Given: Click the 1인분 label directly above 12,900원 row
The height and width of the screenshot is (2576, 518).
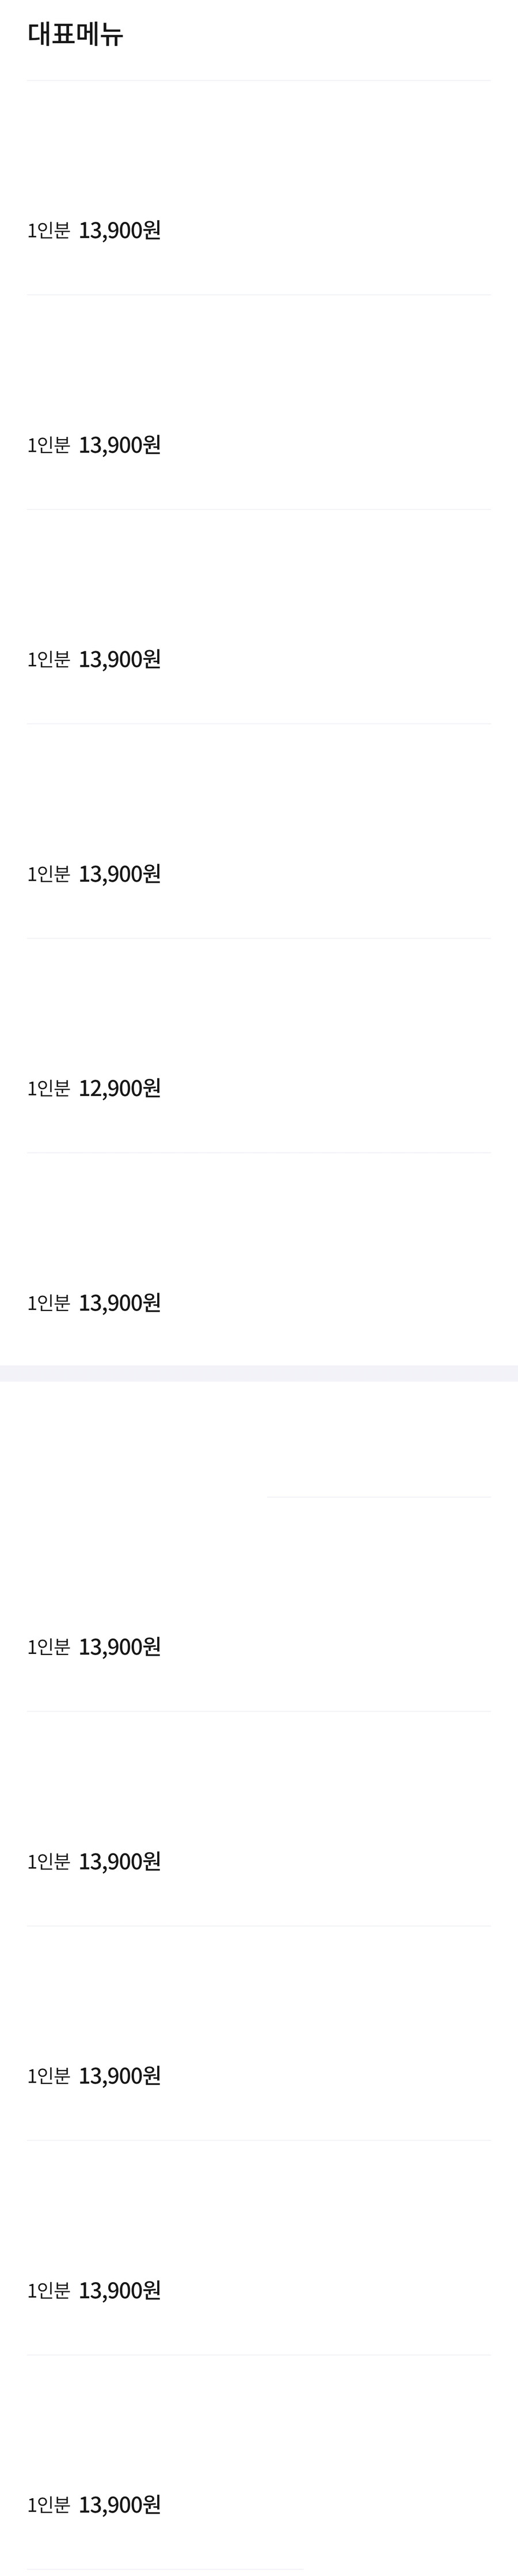Looking at the screenshot, I should [49, 874].
